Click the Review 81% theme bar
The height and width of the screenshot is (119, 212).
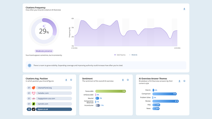coord(166,101)
